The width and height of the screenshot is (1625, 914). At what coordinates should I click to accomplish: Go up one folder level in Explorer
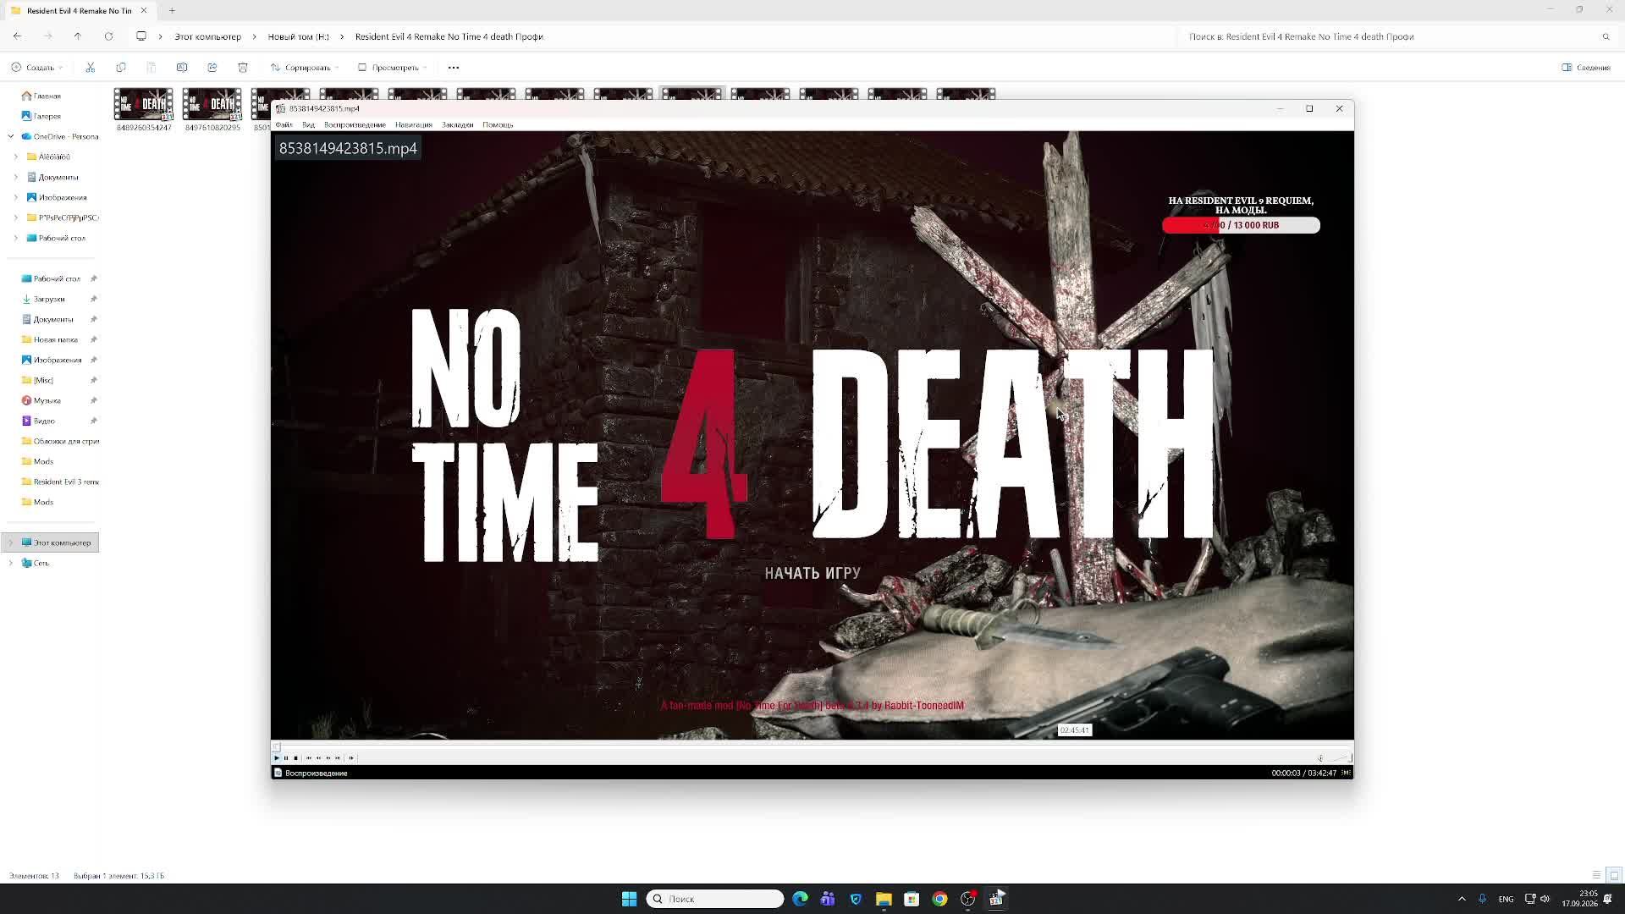78,36
